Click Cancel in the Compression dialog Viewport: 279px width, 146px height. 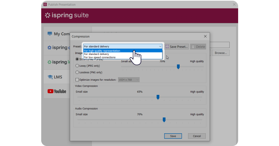click(x=197, y=136)
